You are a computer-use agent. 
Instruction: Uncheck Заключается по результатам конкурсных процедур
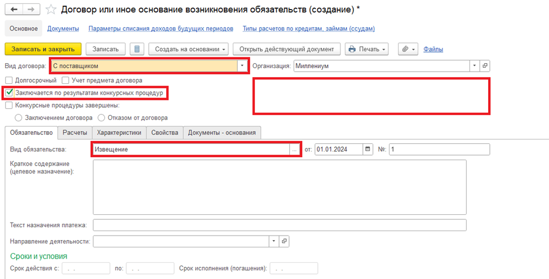[10, 93]
